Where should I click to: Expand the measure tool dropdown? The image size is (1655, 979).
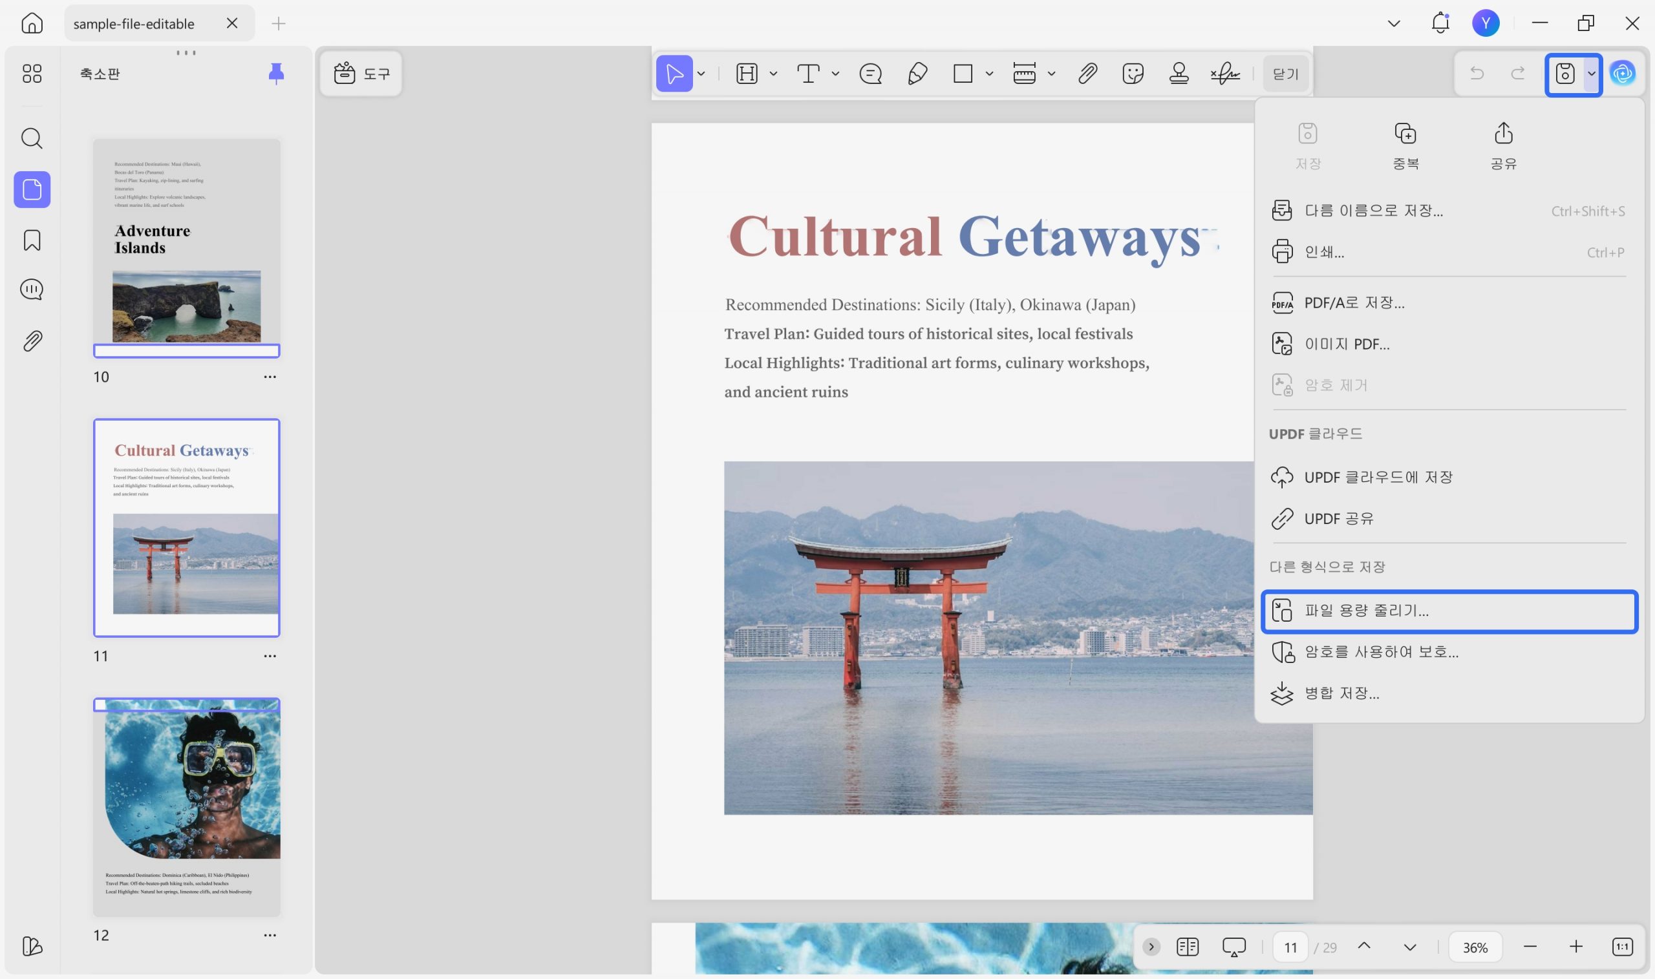[x=1051, y=74]
